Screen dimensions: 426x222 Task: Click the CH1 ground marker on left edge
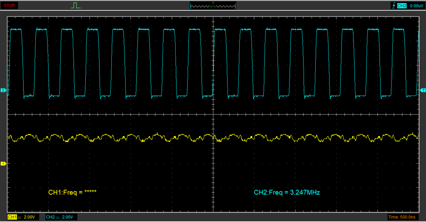click(x=3, y=164)
